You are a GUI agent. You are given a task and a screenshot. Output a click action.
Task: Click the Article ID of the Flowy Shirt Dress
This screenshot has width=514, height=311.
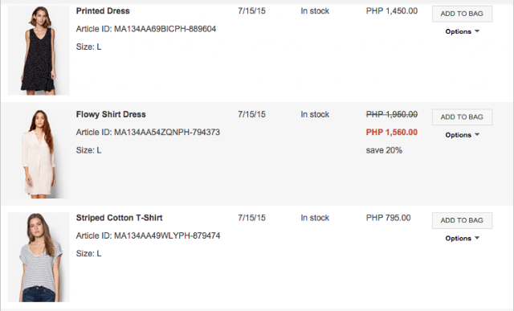(148, 133)
